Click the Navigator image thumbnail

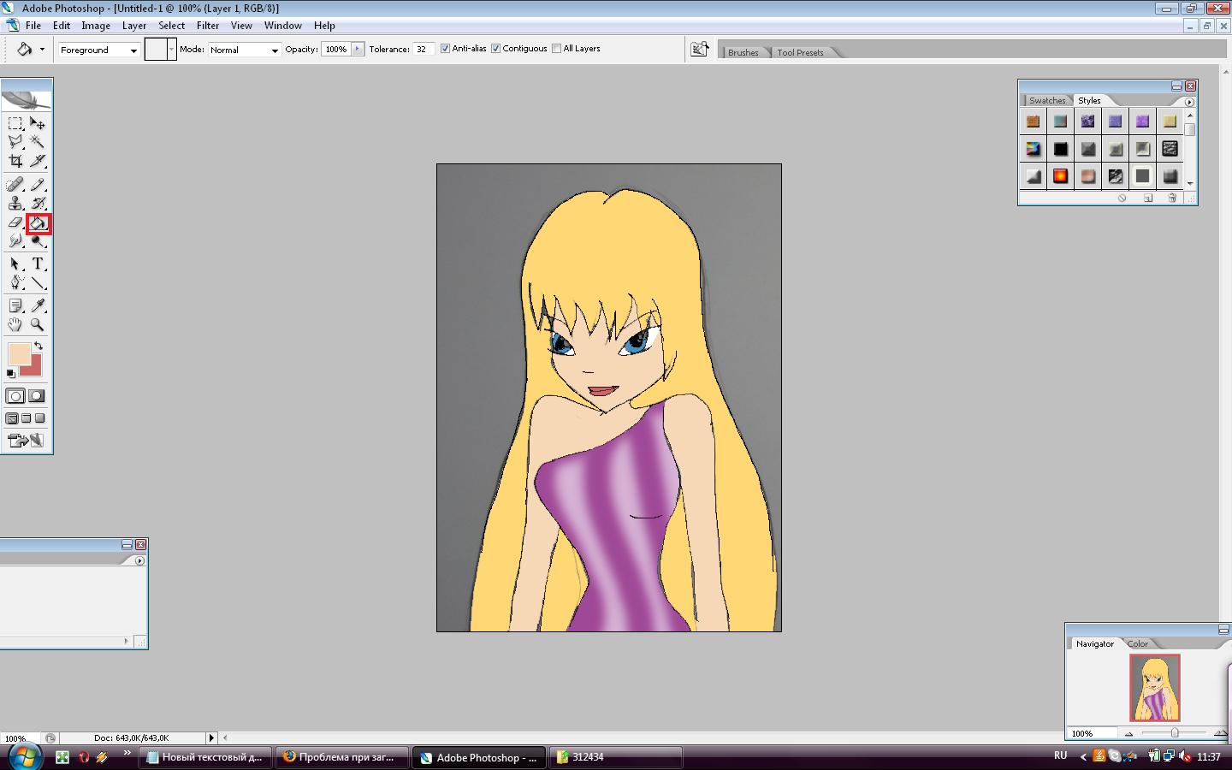coord(1155,688)
